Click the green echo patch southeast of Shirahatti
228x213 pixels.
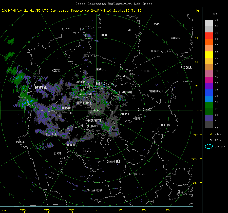(105, 128)
